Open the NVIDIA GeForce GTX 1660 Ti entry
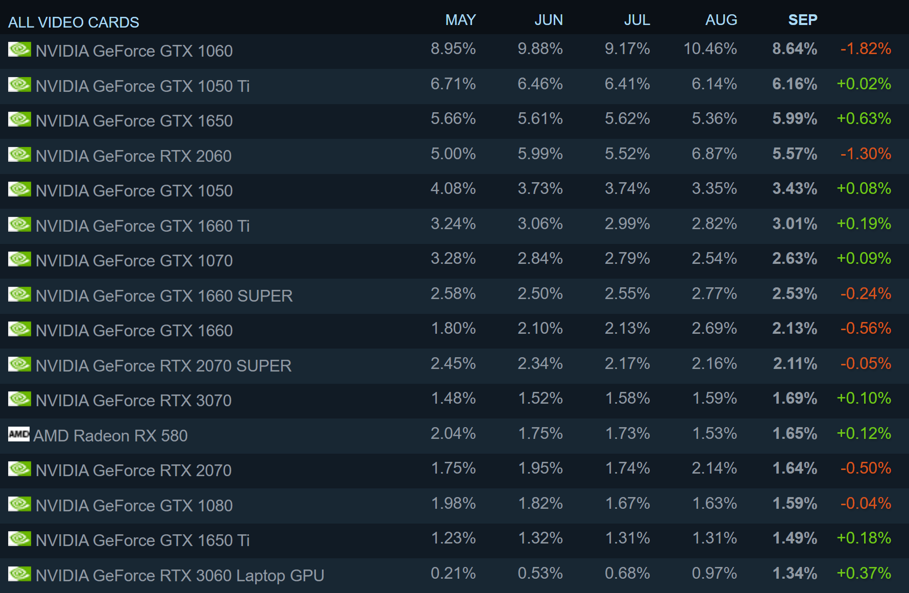 click(142, 226)
